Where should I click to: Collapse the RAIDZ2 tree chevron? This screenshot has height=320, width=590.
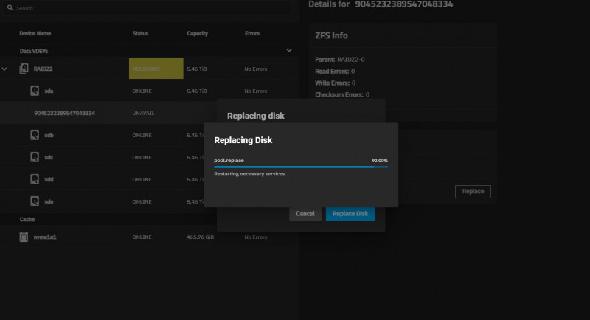click(x=6, y=69)
